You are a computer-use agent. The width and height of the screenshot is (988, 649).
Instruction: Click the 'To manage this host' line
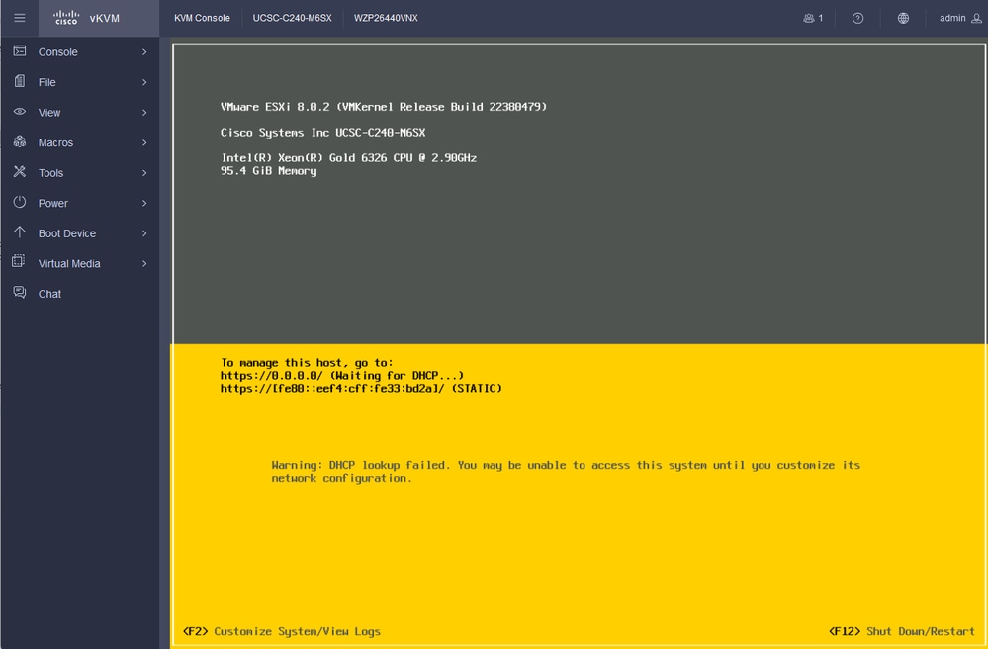click(307, 363)
